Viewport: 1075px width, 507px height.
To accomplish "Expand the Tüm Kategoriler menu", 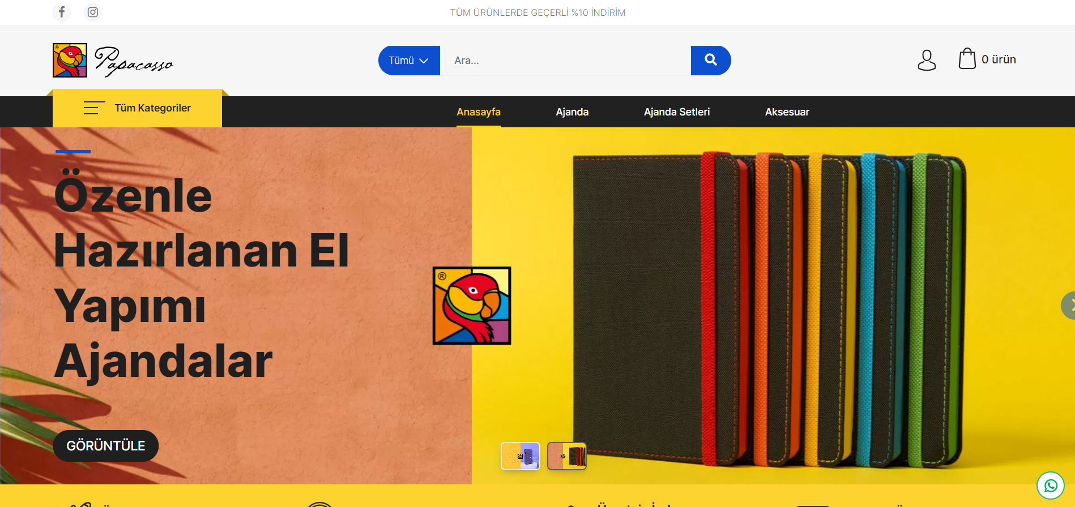I will coord(137,108).
